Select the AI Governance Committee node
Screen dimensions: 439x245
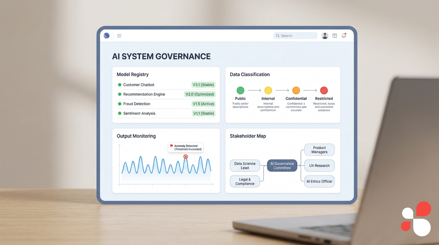282,166
